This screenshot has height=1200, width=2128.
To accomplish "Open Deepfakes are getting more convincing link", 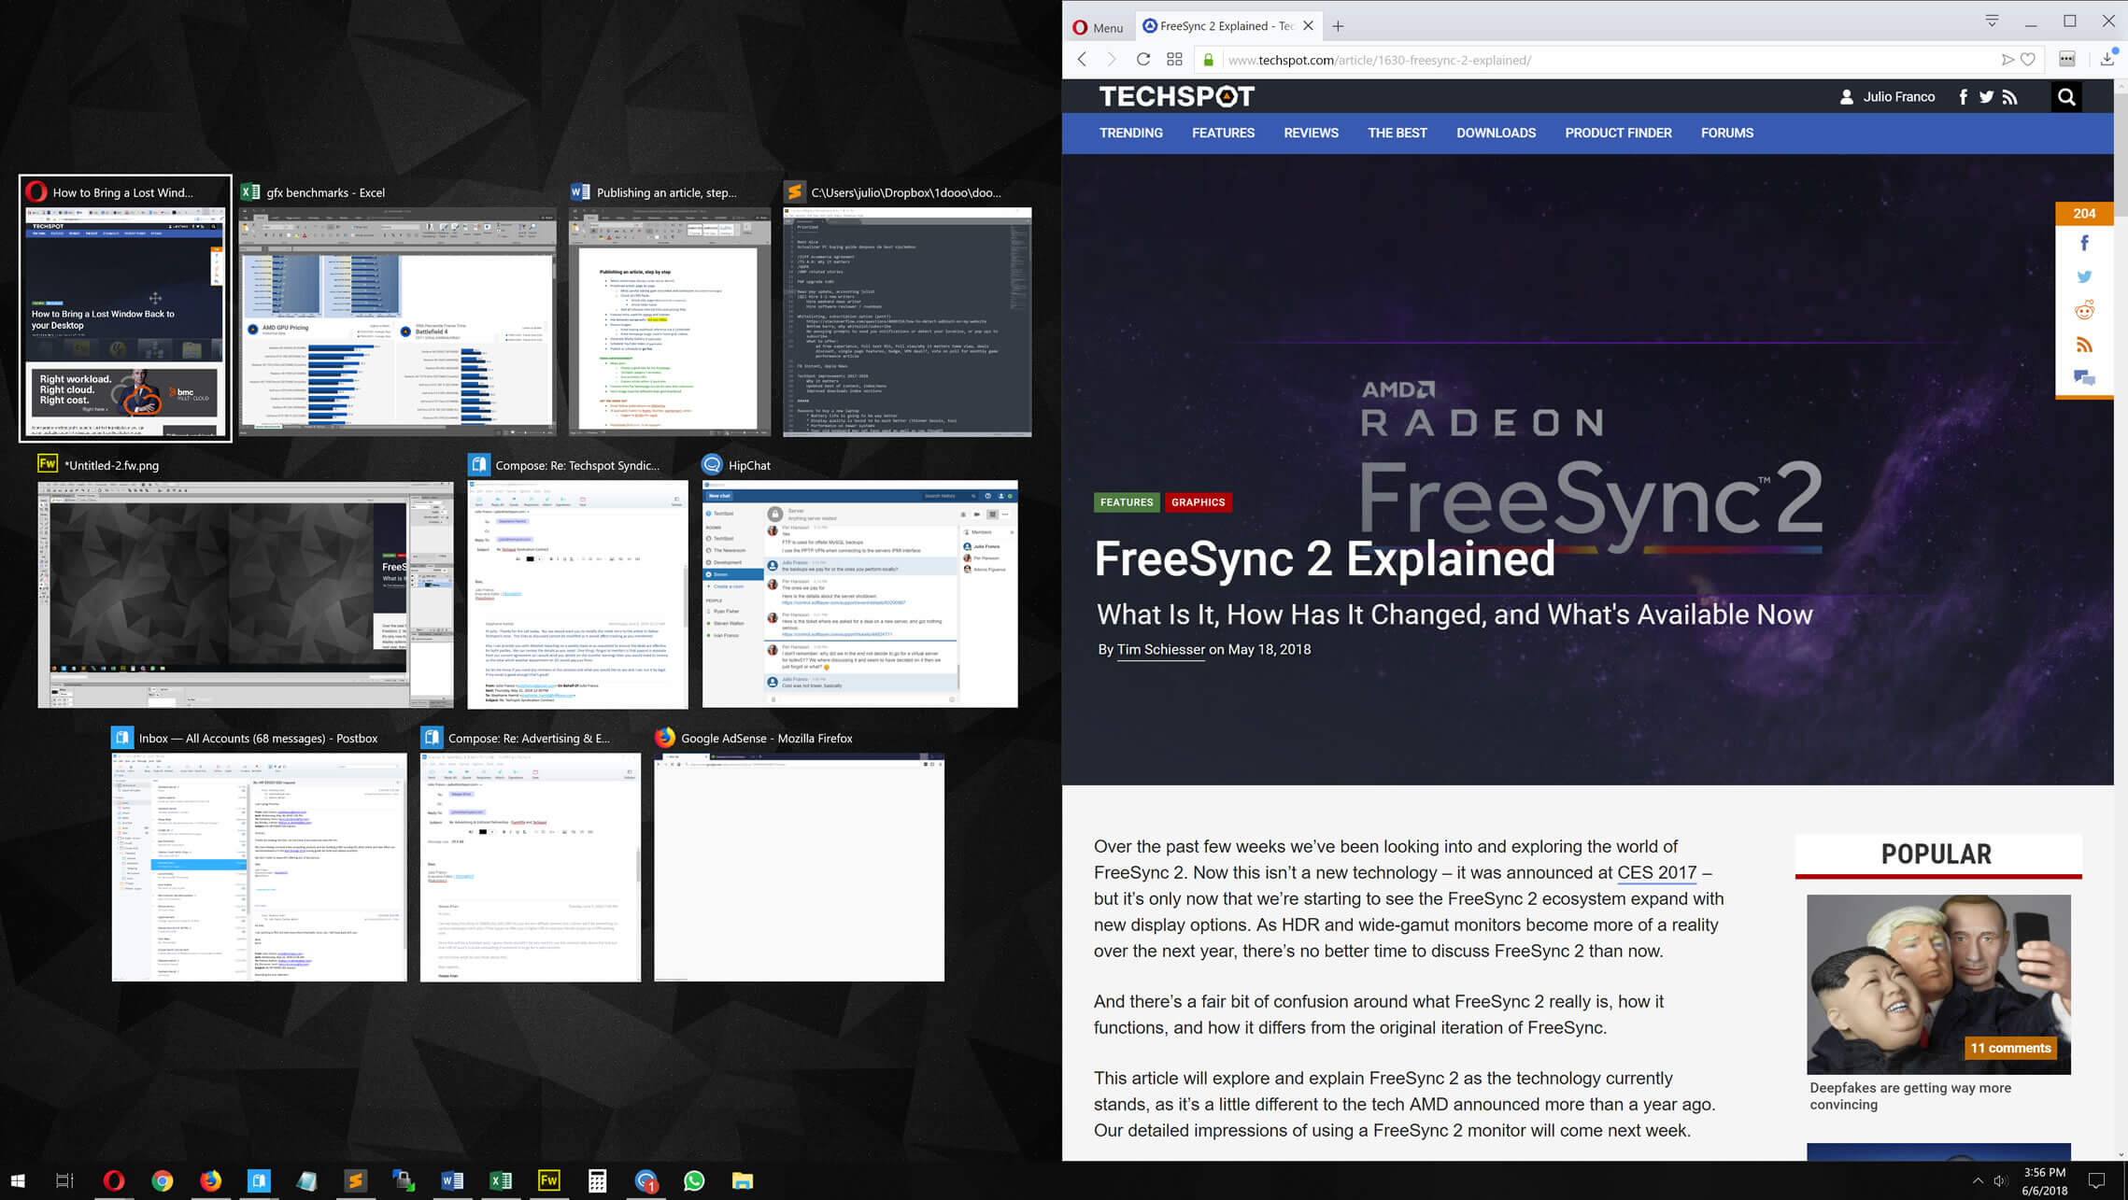I will 1910,1095.
